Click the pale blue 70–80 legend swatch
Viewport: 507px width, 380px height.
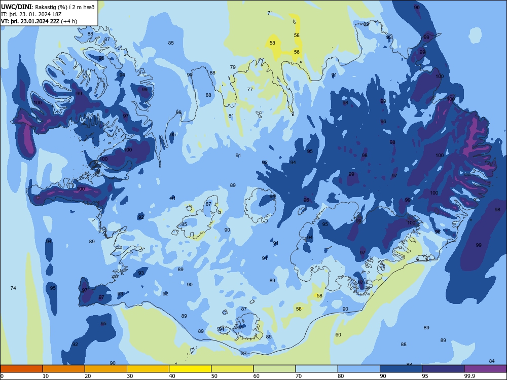[316, 369]
